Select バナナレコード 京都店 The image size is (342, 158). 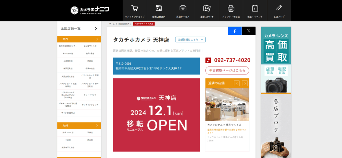click(x=90, y=76)
